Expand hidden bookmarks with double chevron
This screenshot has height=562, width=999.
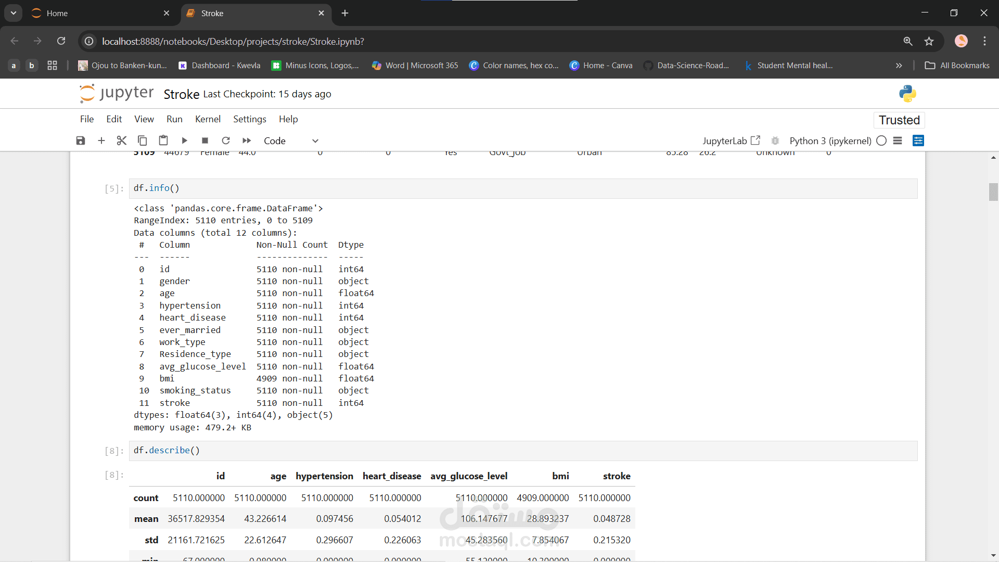pos(899,66)
